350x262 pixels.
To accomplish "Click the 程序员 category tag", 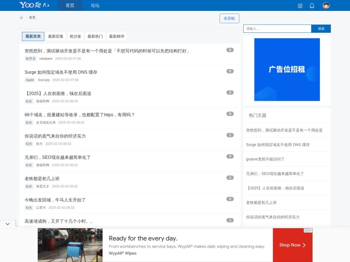I will [x=31, y=59].
